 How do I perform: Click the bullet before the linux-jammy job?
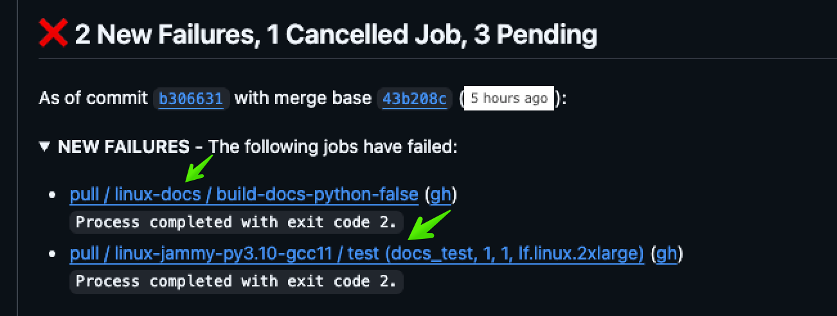click(x=53, y=254)
